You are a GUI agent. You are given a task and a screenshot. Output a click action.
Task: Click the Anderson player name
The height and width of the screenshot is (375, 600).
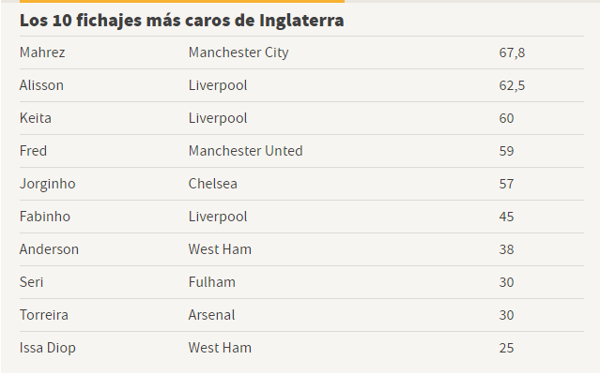point(50,249)
